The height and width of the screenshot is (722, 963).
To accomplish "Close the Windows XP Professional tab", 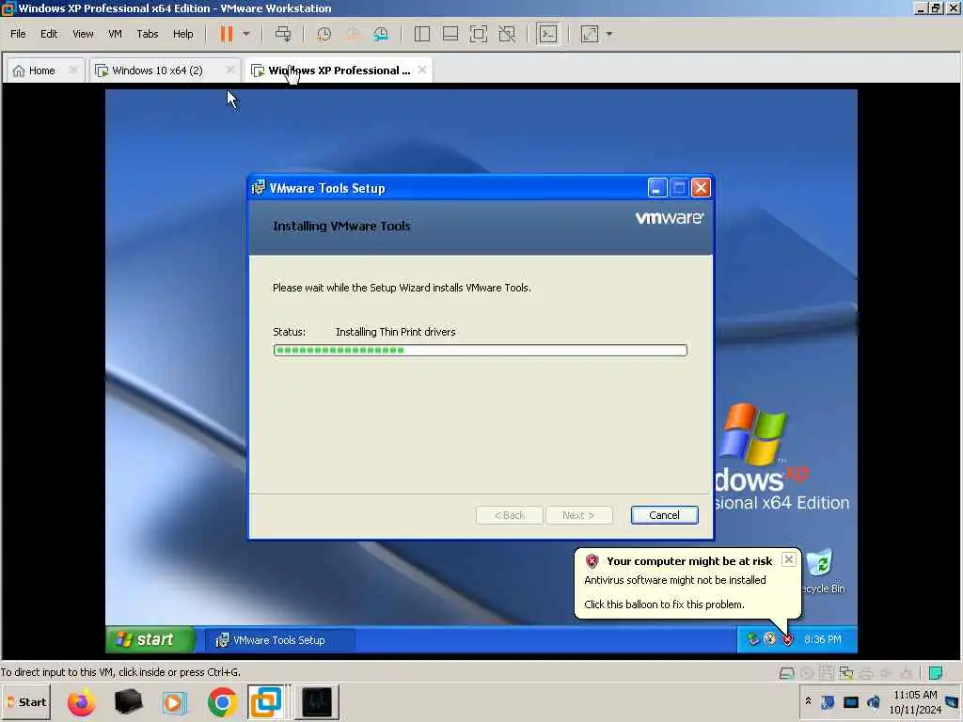I will (x=422, y=70).
